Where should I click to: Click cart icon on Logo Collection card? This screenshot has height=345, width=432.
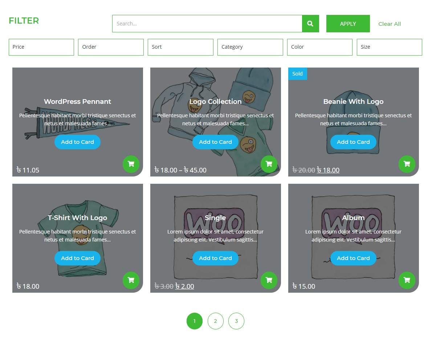coord(269,164)
